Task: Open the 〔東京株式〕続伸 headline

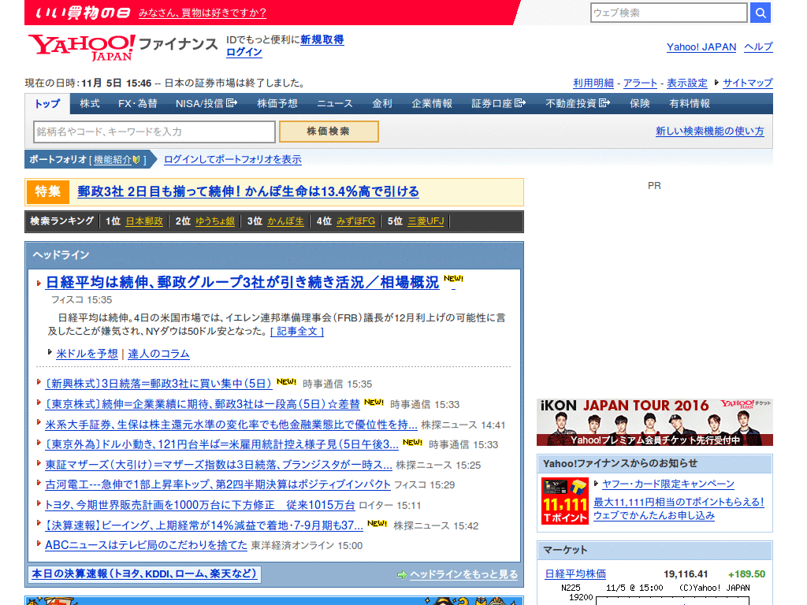Action: [203, 404]
